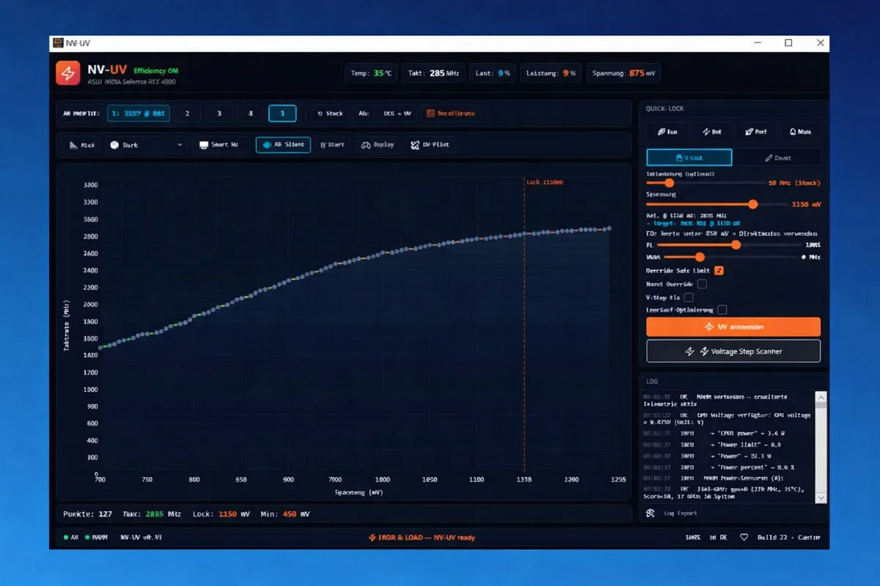
Task: Click the heart icon in the status bar
Action: pyautogui.click(x=744, y=537)
